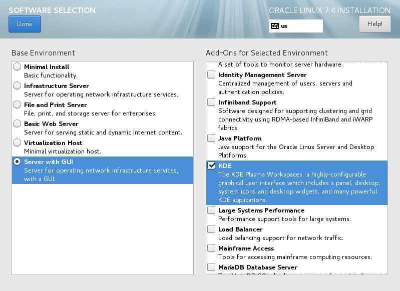The height and width of the screenshot is (291, 400).
Task: Click the 'Virtualization Host' label
Action: (53, 142)
